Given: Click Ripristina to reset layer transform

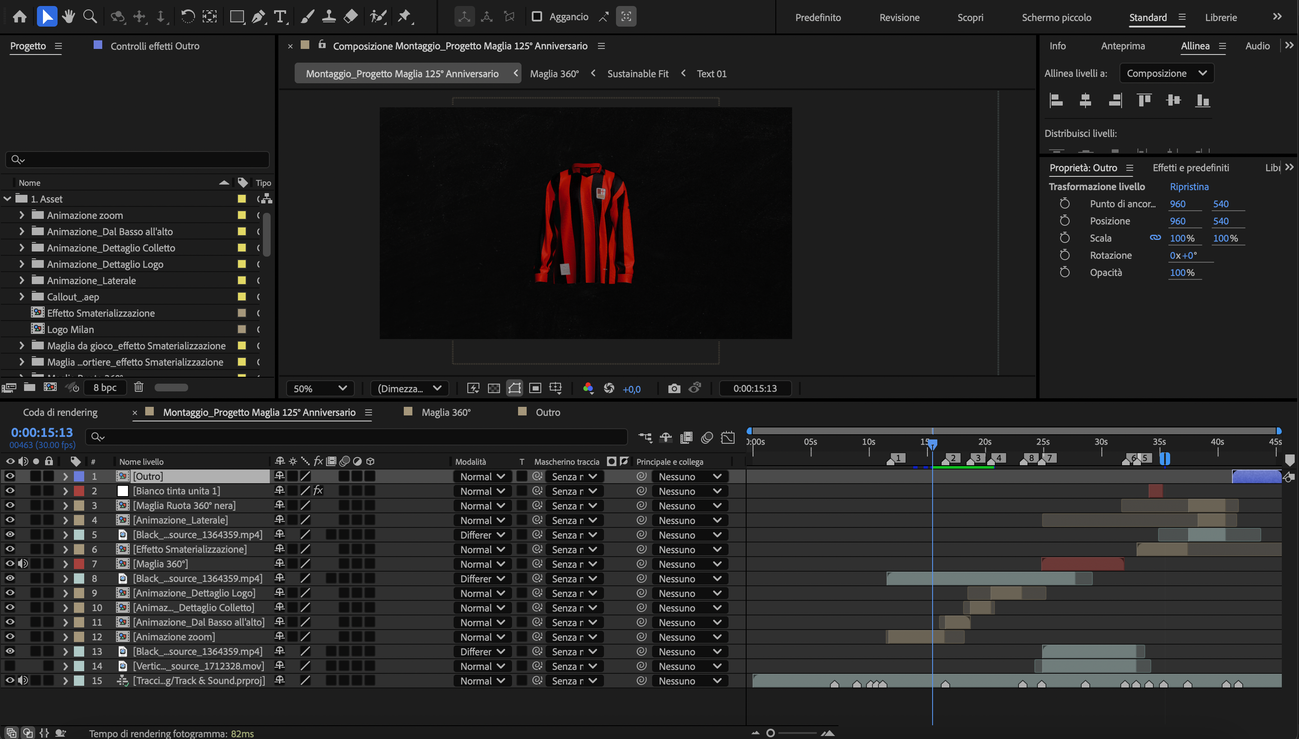Looking at the screenshot, I should [1189, 186].
